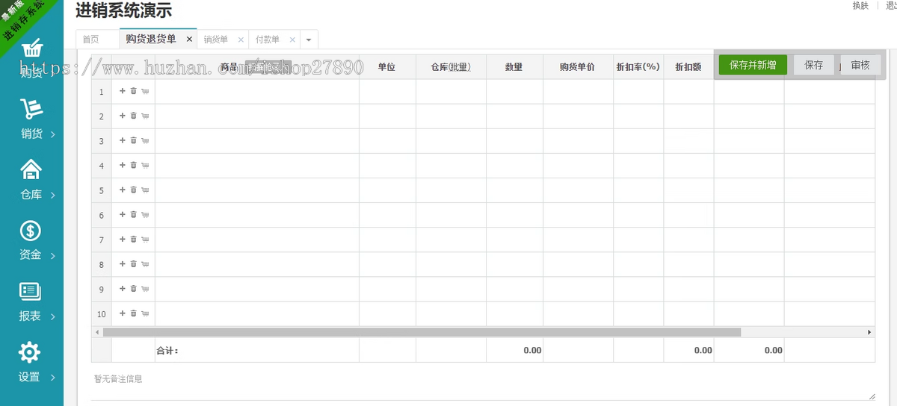The width and height of the screenshot is (897, 406).
Task: Pick goods via row 3 cart icon
Action: (145, 140)
